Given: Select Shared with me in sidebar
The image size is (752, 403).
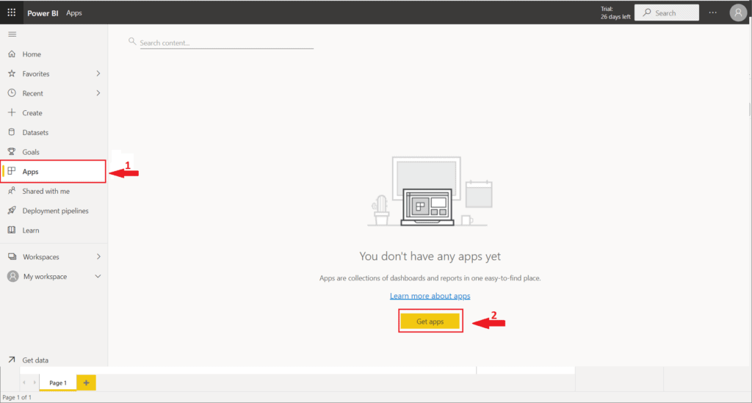Looking at the screenshot, I should click(x=46, y=192).
